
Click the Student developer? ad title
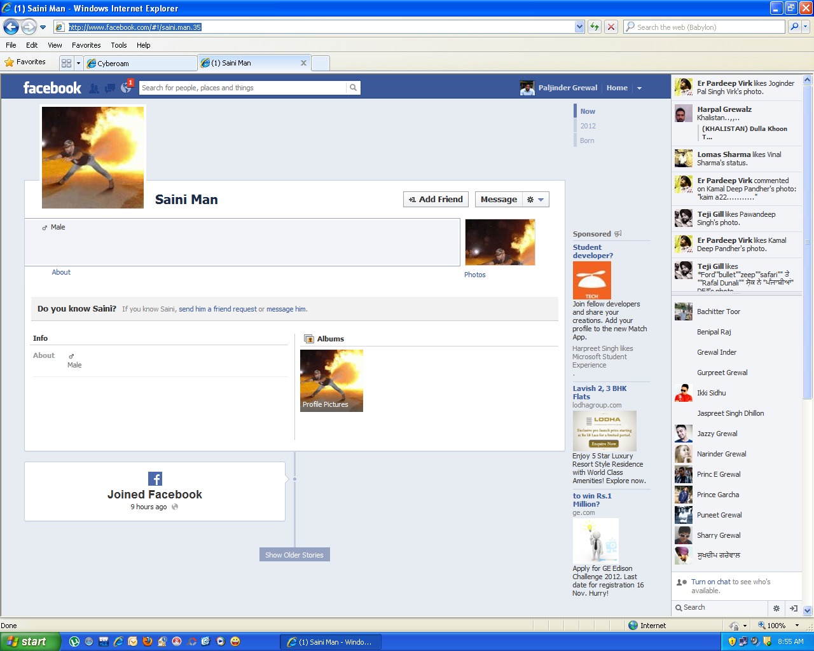tap(593, 251)
